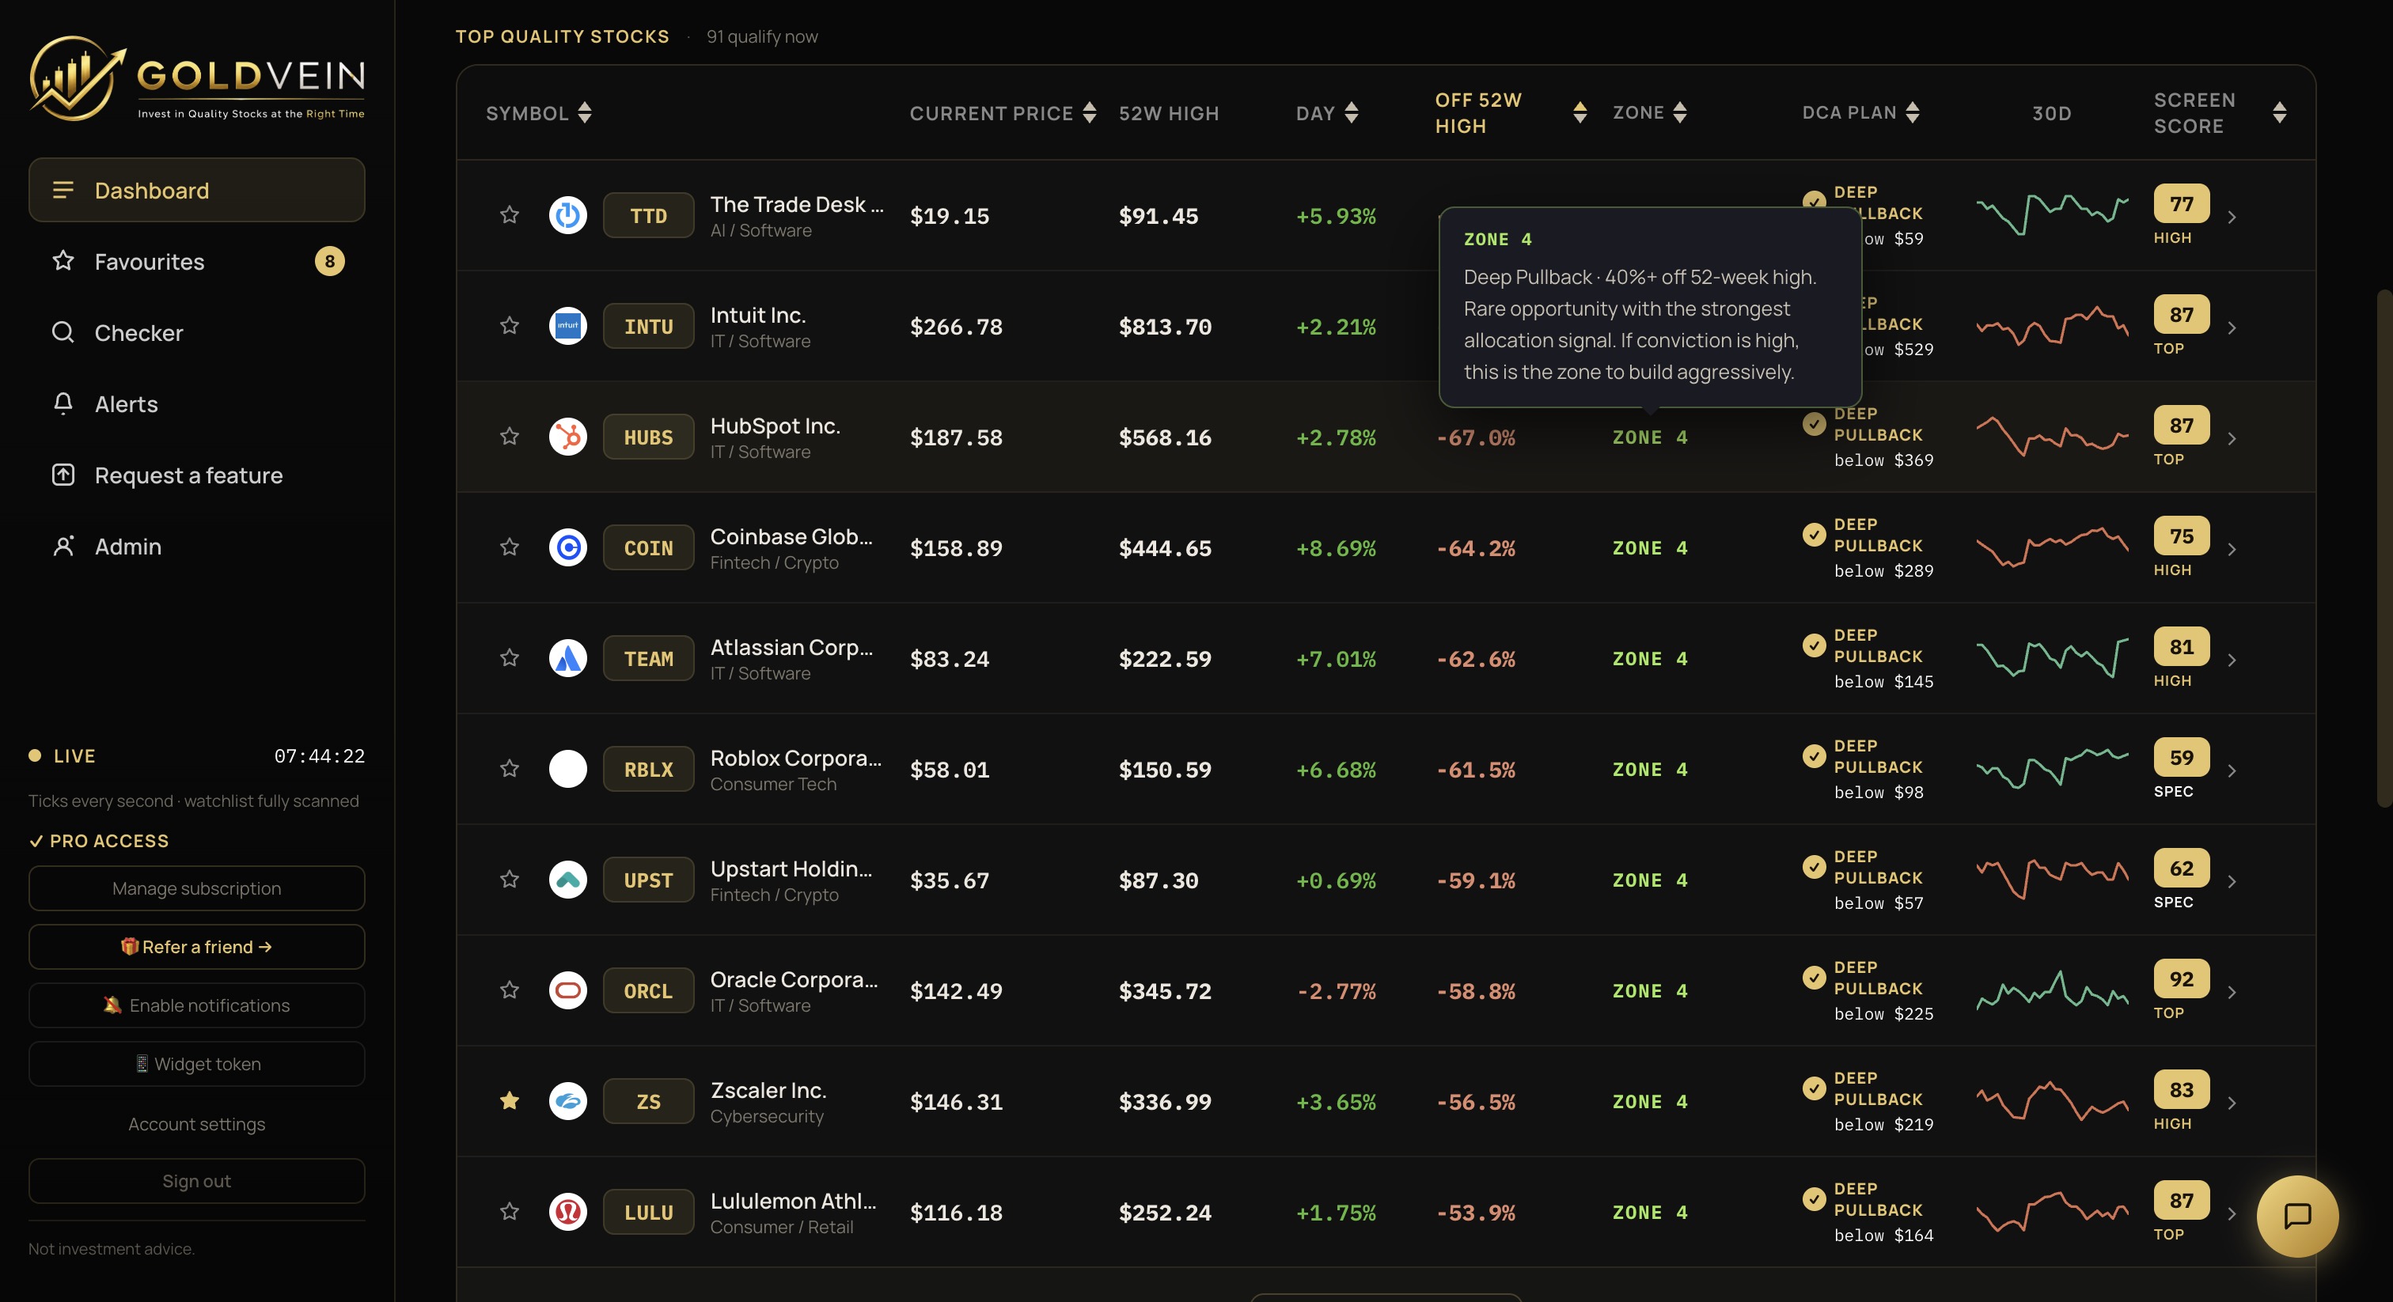The image size is (2393, 1302).
Task: Click the HUBS ticker badge
Action: tap(648, 437)
